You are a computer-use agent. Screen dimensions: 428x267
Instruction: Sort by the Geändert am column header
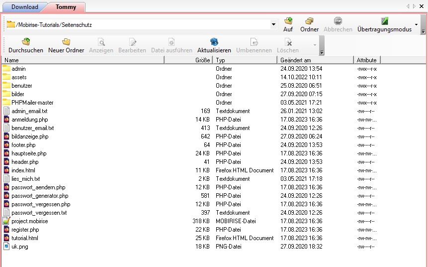pos(315,60)
